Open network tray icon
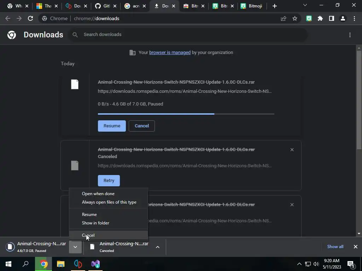The width and height of the screenshot is (362, 271). (x=308, y=264)
